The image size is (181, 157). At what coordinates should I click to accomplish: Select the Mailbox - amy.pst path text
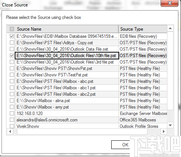coord(43,107)
